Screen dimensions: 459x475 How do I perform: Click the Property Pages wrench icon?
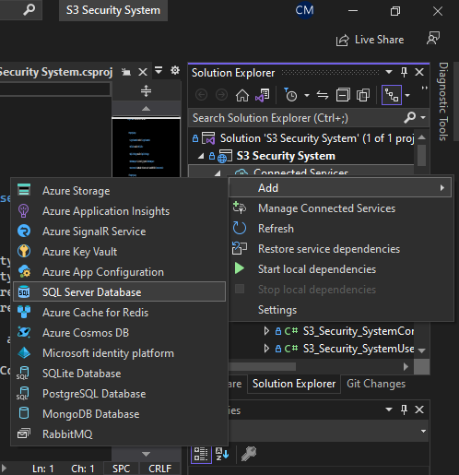click(x=249, y=454)
